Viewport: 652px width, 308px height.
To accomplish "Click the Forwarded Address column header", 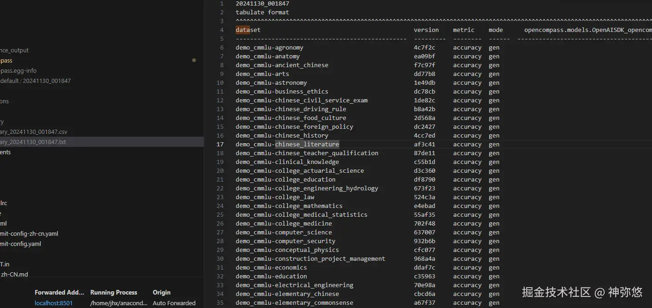I will (x=59, y=292).
